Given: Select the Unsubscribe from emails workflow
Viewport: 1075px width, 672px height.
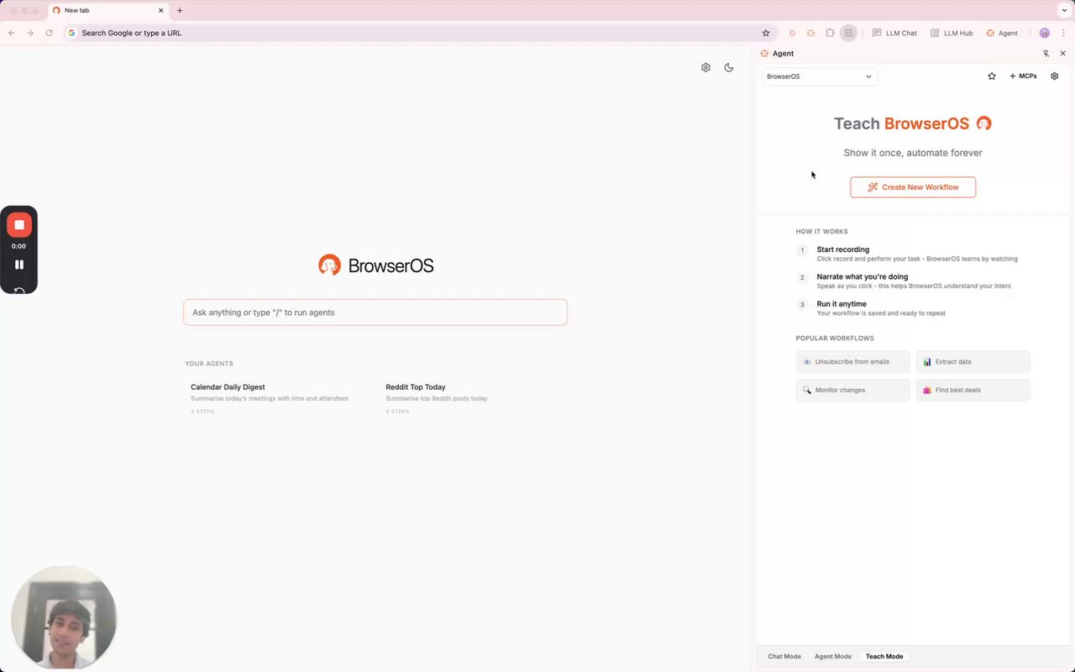Looking at the screenshot, I should click(853, 362).
